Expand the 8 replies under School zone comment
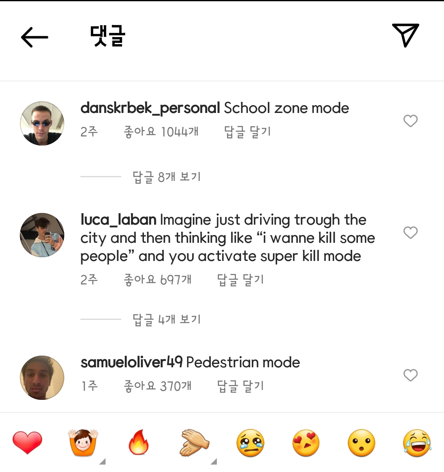444x472 pixels. click(167, 177)
